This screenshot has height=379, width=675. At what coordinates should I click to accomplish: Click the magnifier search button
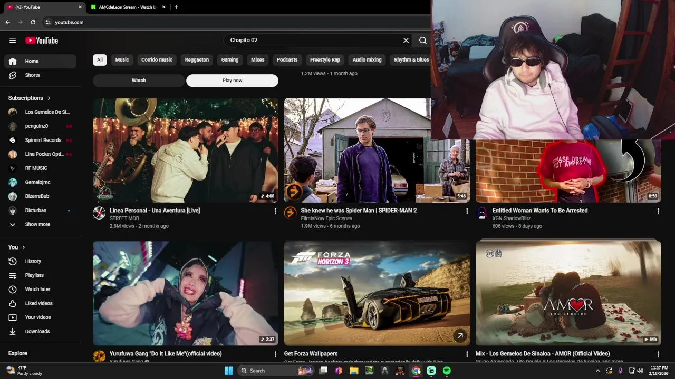coord(423,40)
